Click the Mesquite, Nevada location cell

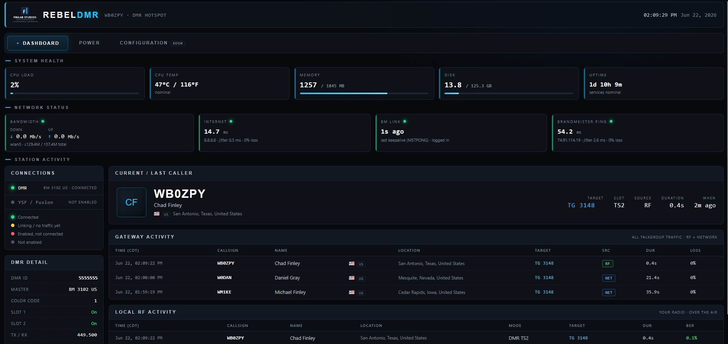pyautogui.click(x=431, y=278)
